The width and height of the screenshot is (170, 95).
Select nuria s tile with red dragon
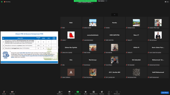click(71, 35)
